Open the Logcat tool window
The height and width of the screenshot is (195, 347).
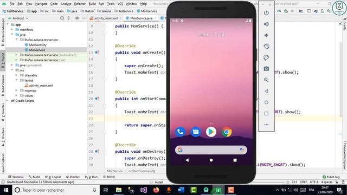coord(53,177)
